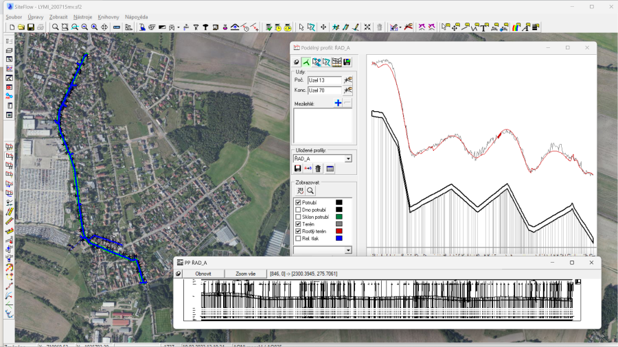Viewport: 618px width, 347px height.
Task: Activate the pan map tool
Action: click(x=104, y=27)
